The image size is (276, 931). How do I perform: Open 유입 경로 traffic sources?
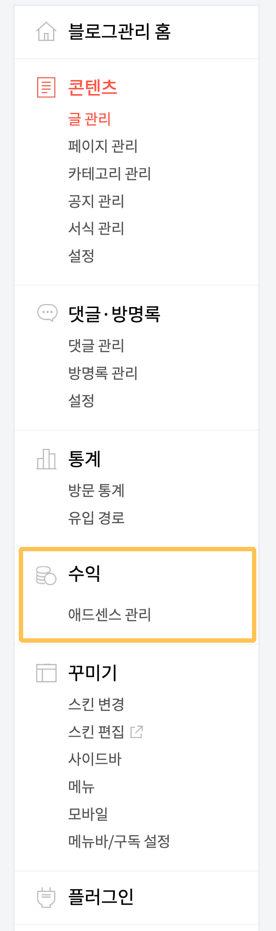(97, 518)
